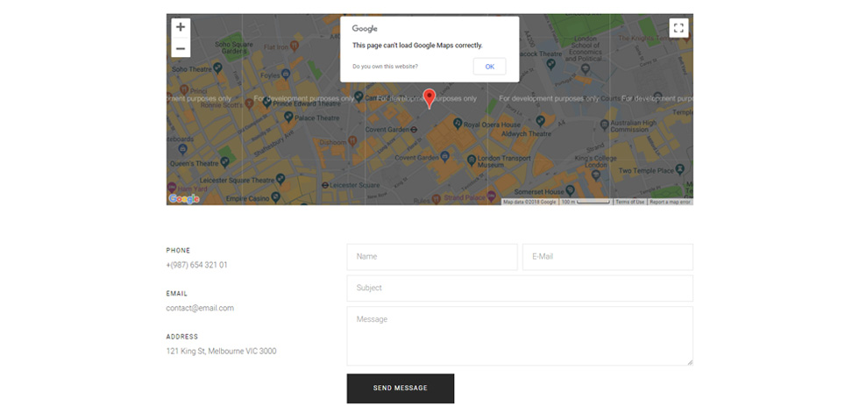Click the Peacock Theatre marker icon
The width and height of the screenshot is (859, 413).
pyautogui.click(x=551, y=63)
